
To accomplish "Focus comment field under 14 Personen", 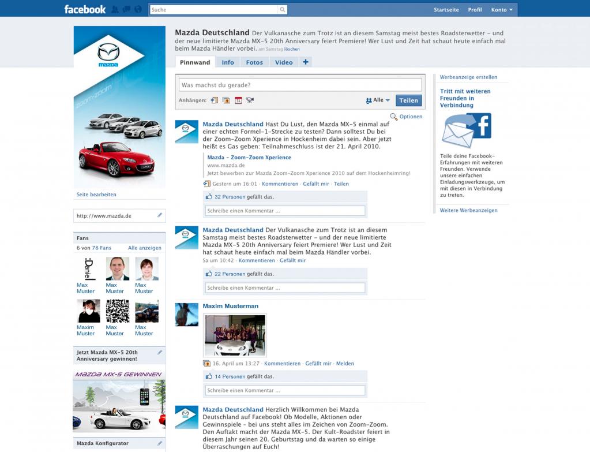I will click(285, 390).
